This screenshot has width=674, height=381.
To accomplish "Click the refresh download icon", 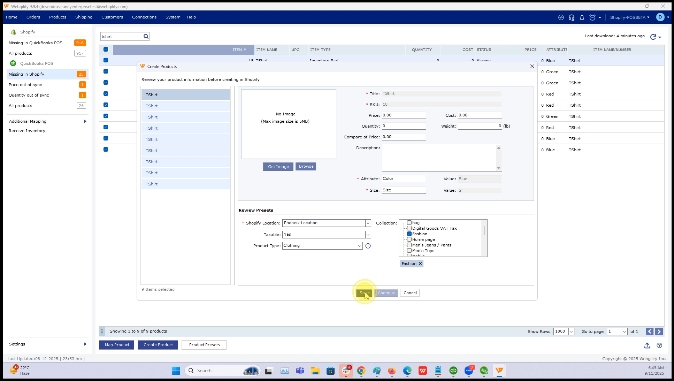I will click(653, 37).
